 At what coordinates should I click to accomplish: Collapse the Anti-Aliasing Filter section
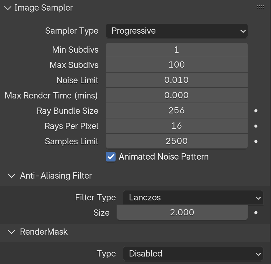[12, 176]
